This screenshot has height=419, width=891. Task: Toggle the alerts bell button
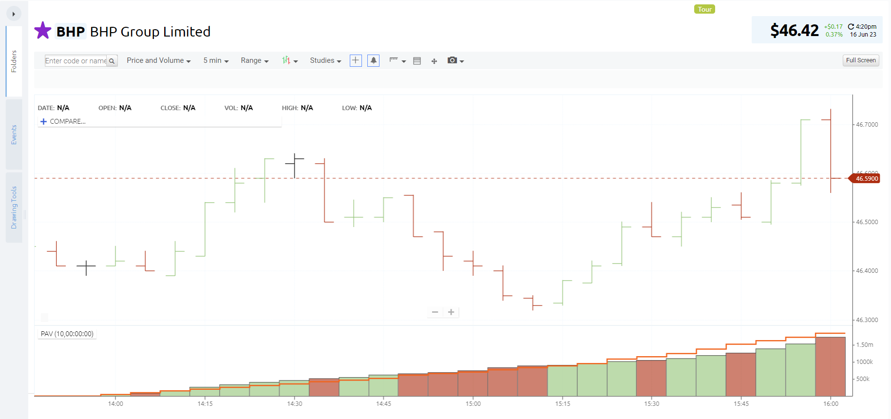click(x=373, y=60)
